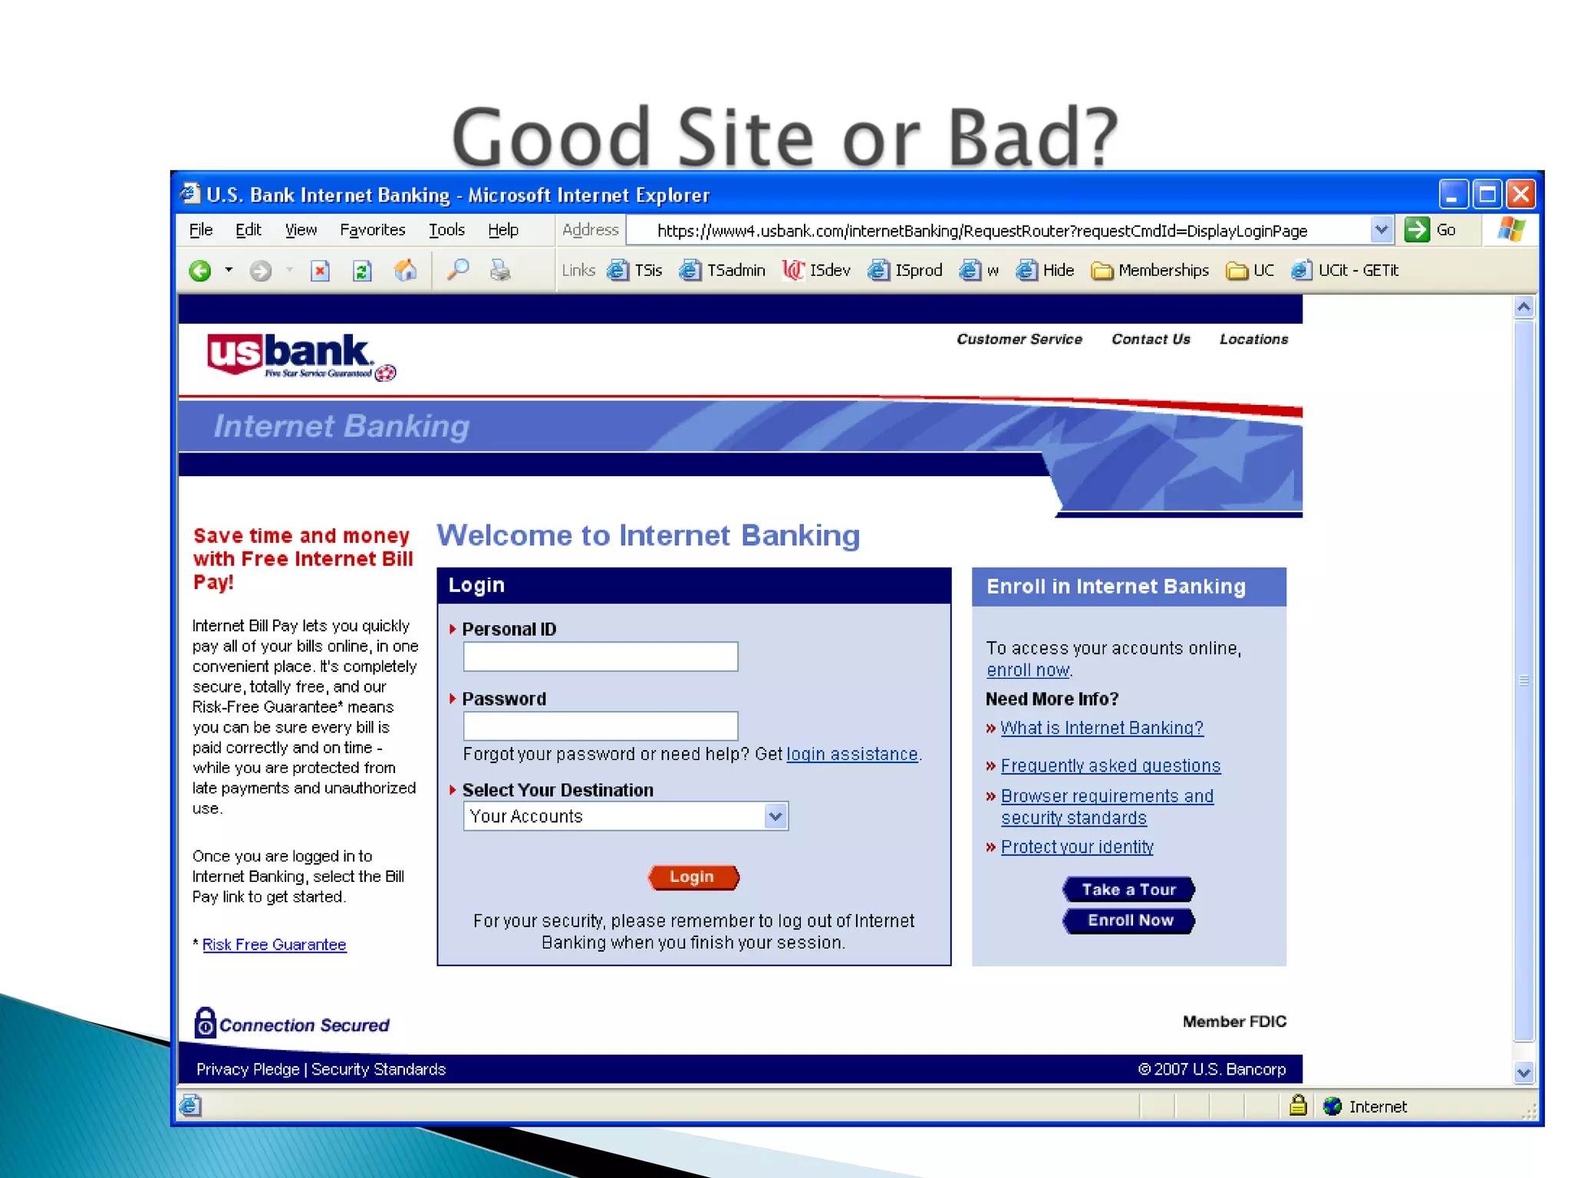This screenshot has width=1571, height=1178.
Task: Open the Your Accounts destination dropdown
Action: (776, 816)
